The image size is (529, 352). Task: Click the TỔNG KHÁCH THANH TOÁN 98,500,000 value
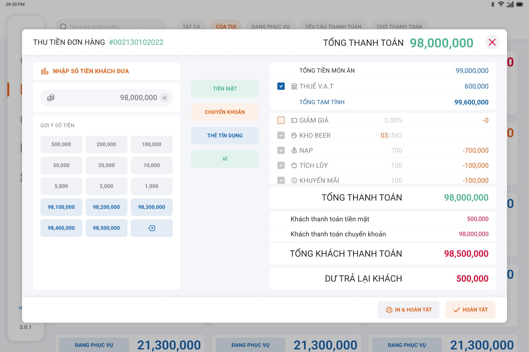pyautogui.click(x=466, y=254)
